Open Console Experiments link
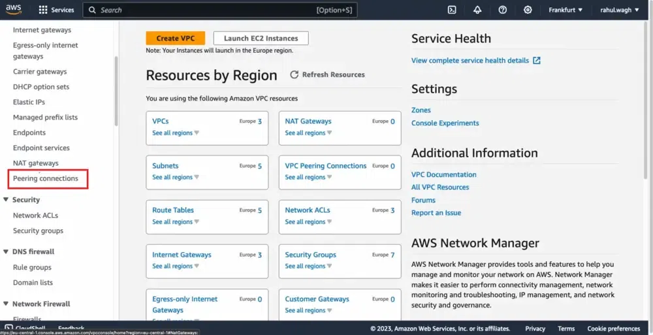The height and width of the screenshot is (335, 653). [445, 123]
